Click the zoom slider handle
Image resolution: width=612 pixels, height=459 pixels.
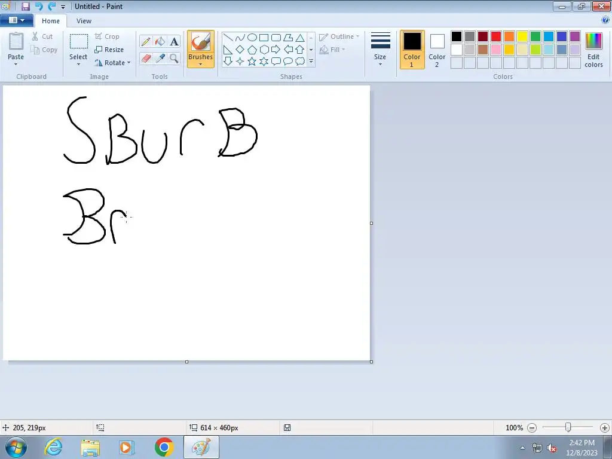pyautogui.click(x=568, y=427)
